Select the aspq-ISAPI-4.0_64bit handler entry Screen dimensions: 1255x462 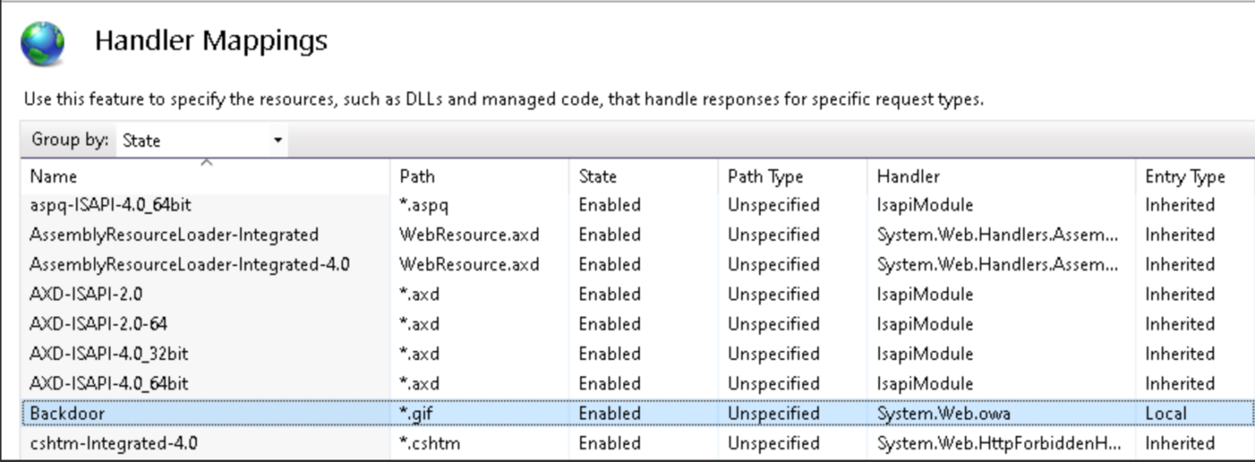pyautogui.click(x=110, y=205)
